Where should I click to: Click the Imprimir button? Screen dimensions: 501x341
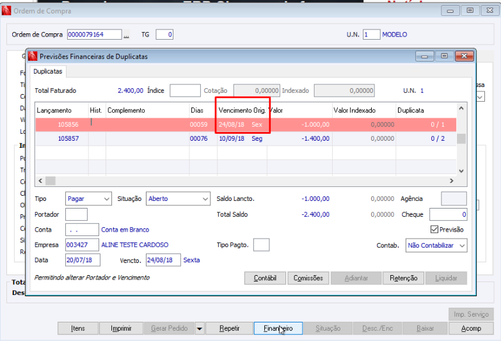point(121,328)
